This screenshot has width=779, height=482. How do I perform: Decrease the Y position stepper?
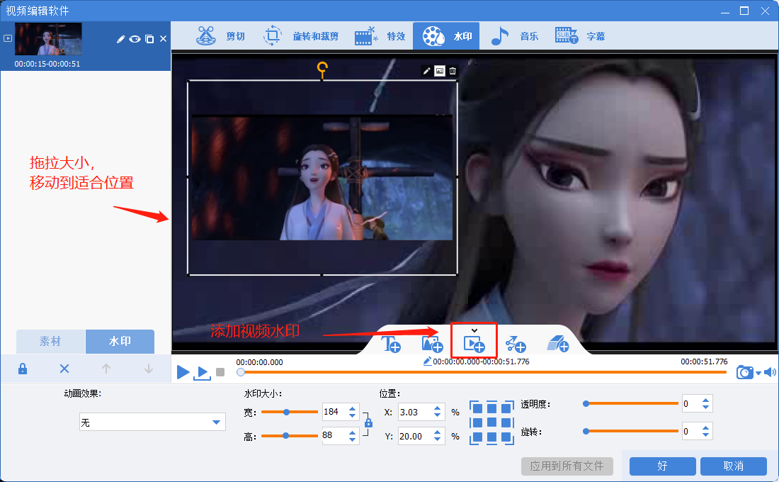point(437,439)
